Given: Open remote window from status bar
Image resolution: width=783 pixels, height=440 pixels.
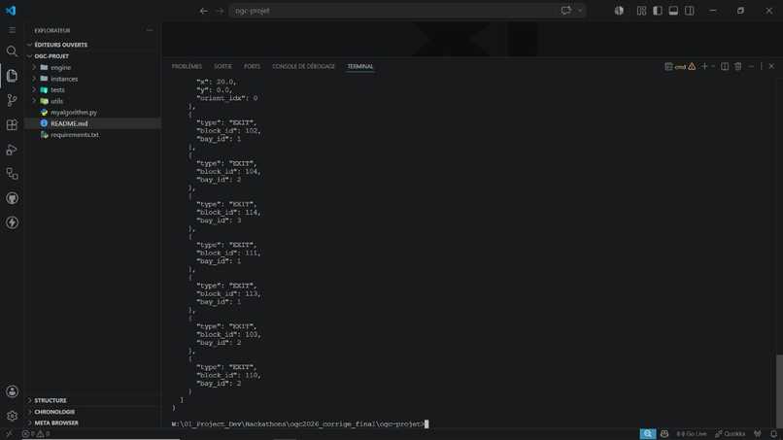Looking at the screenshot, I should 9,434.
